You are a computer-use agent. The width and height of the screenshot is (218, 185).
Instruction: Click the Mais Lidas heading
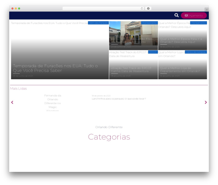[x=18, y=88]
